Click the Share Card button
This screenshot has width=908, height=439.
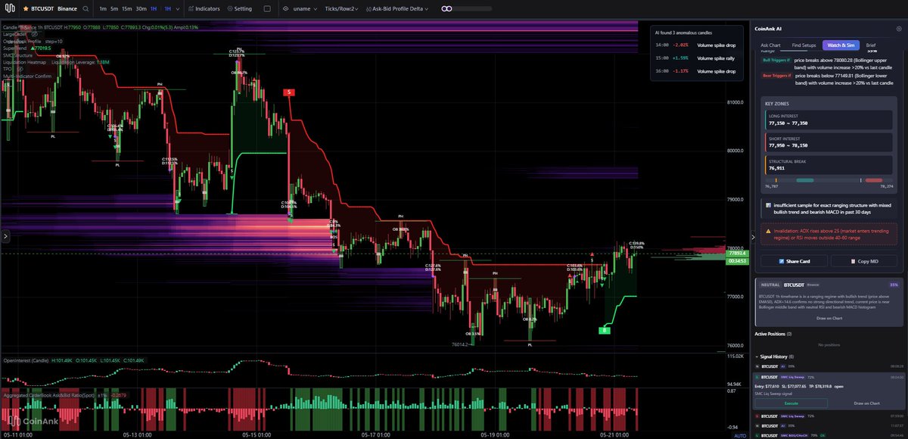tap(794, 261)
